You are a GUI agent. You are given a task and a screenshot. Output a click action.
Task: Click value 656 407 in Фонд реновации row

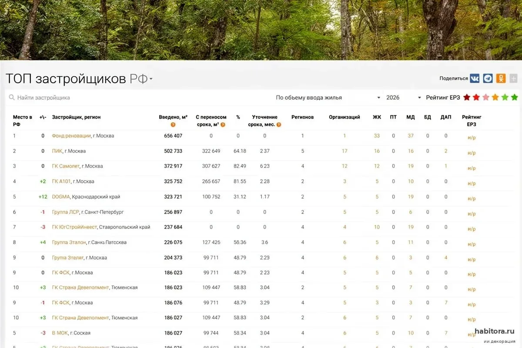click(173, 136)
